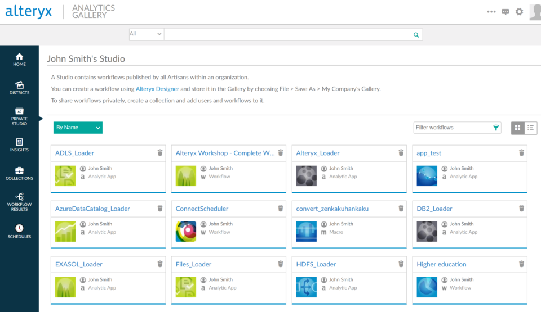This screenshot has height=312, width=541.
Task: Open the app_test title link
Action: (x=429, y=153)
